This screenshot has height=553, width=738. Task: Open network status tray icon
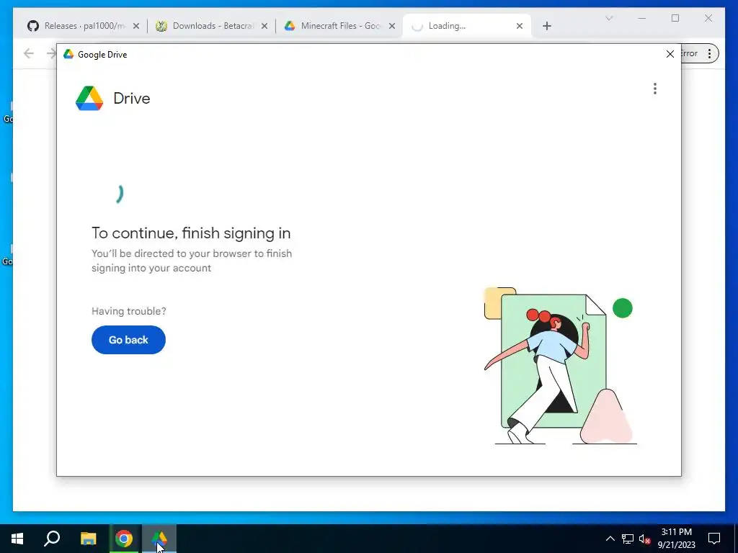(x=628, y=539)
